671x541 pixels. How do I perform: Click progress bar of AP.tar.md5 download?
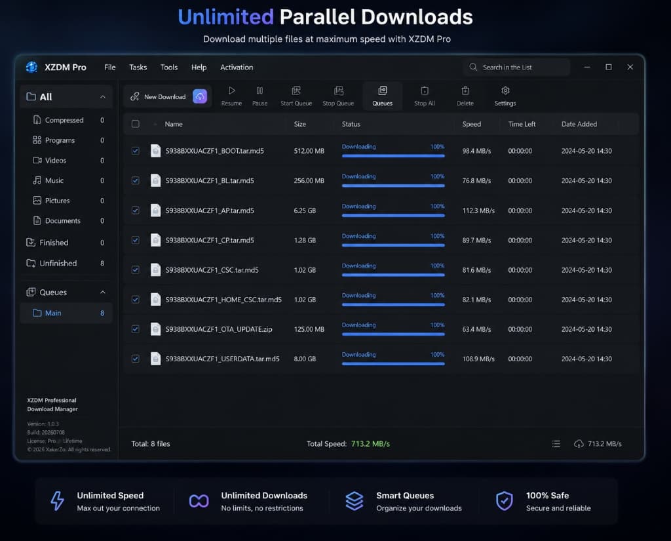click(393, 216)
